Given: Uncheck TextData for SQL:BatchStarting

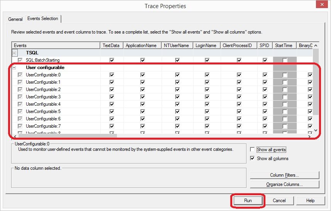Looking at the screenshot, I should coord(112,60).
